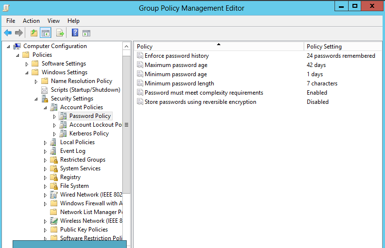Click the application icon in the title bar
Image resolution: width=385 pixels, height=248 pixels.
point(6,8)
